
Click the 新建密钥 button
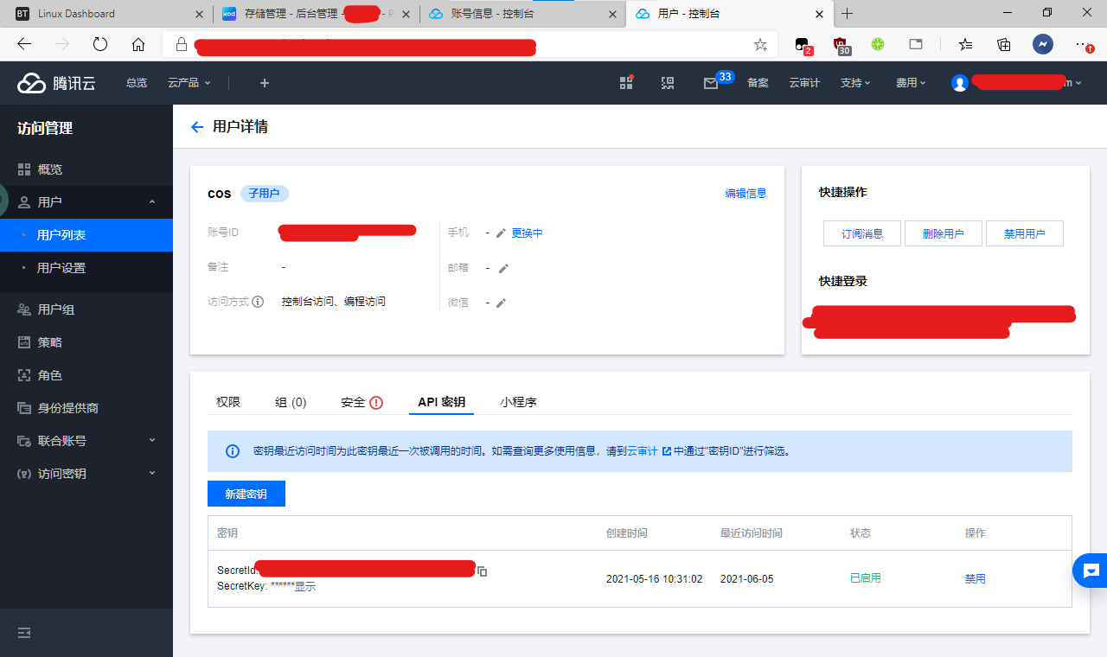point(246,494)
